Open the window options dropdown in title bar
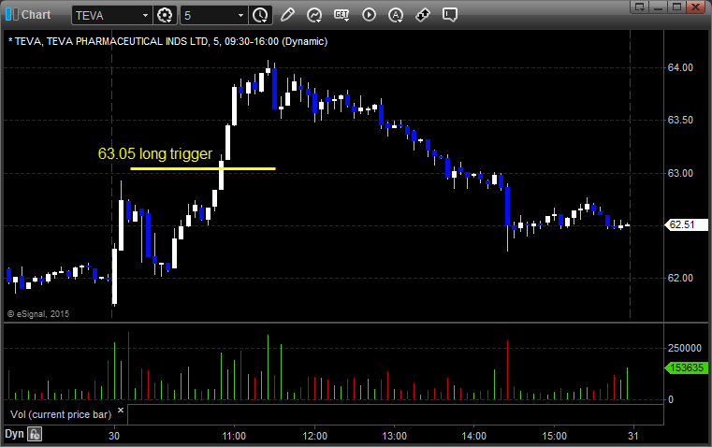Image resolution: width=712 pixels, height=447 pixels. (640, 7)
